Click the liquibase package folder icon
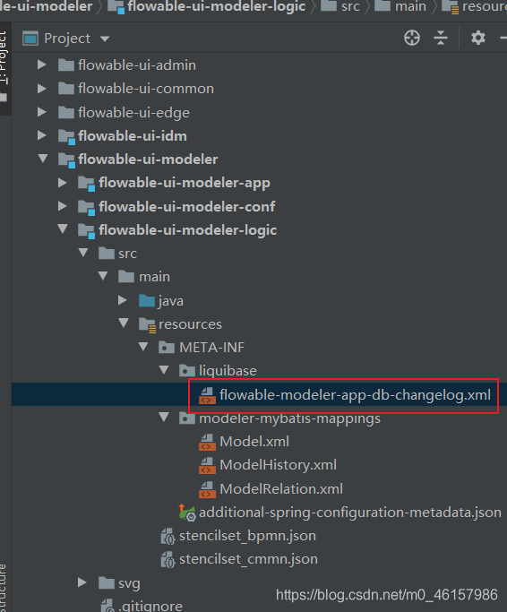The width and height of the screenshot is (507, 612). pyautogui.click(x=186, y=370)
